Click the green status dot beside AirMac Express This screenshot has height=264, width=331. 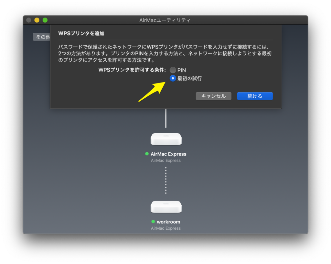[147, 154]
